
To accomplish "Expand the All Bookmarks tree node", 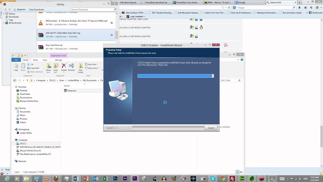I will point(4,23).
